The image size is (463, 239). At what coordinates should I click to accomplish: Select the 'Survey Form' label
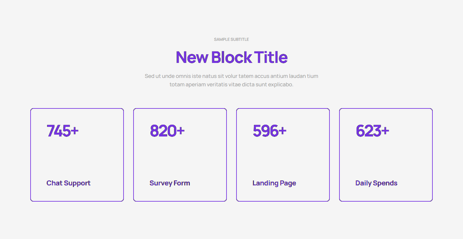pyautogui.click(x=170, y=183)
